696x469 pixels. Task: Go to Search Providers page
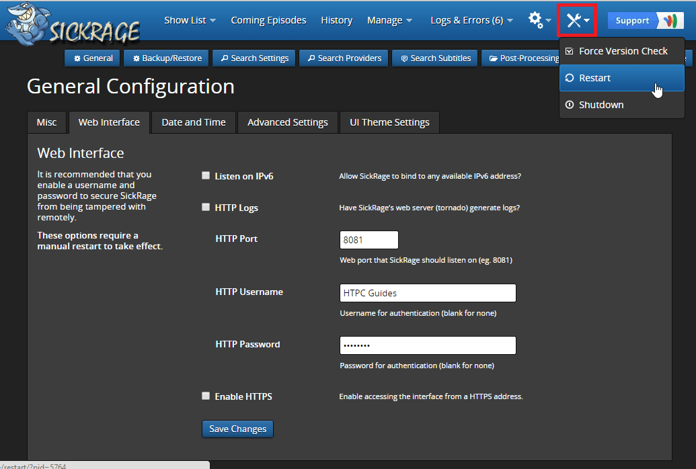pos(344,58)
